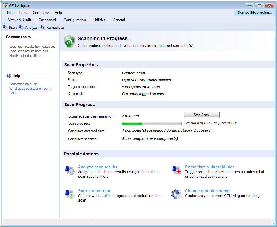The image size is (277, 227).
Task: Click the Common tasks heading
Action: (18, 37)
